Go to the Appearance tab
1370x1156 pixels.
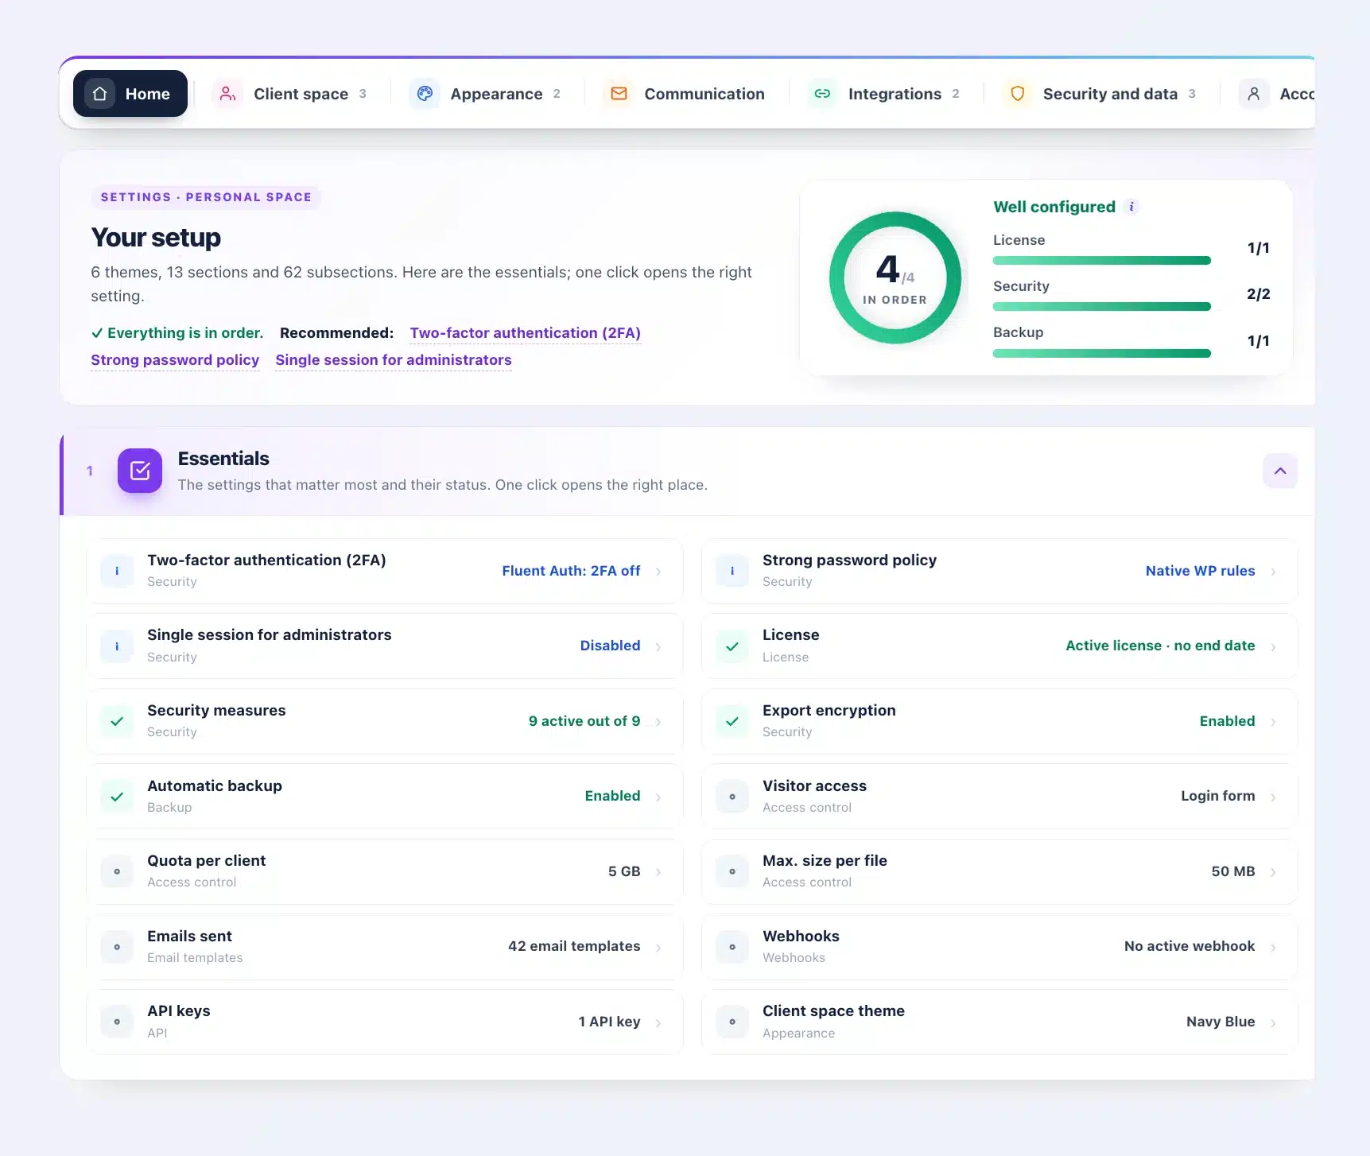pyautogui.click(x=486, y=94)
